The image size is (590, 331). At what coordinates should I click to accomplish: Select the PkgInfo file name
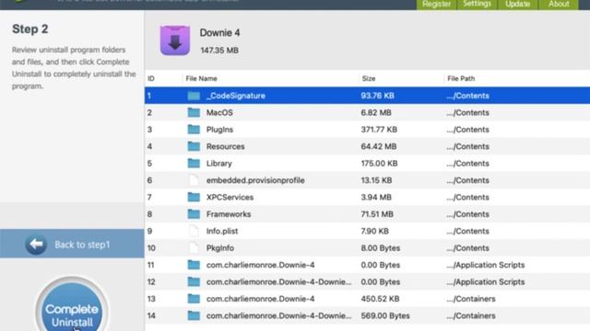(220, 247)
